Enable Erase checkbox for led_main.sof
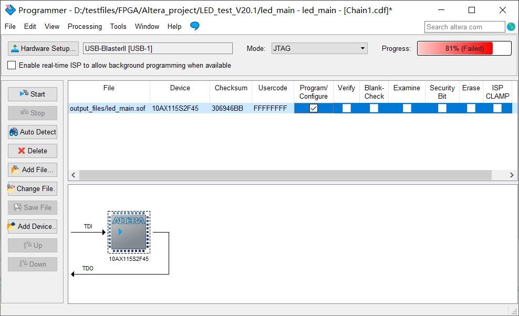Image resolution: width=519 pixels, height=316 pixels. pyautogui.click(x=471, y=108)
